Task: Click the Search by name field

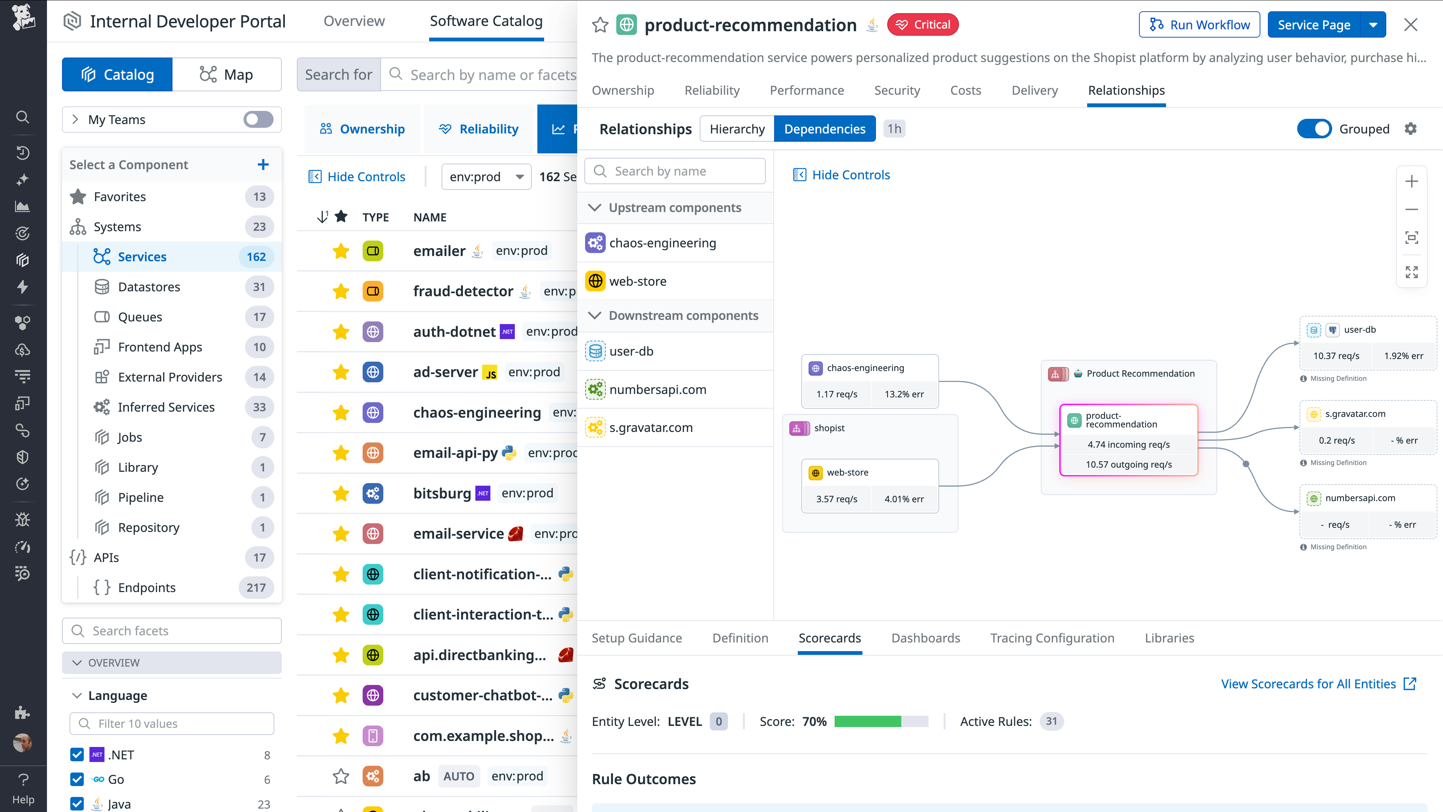Action: click(x=675, y=171)
